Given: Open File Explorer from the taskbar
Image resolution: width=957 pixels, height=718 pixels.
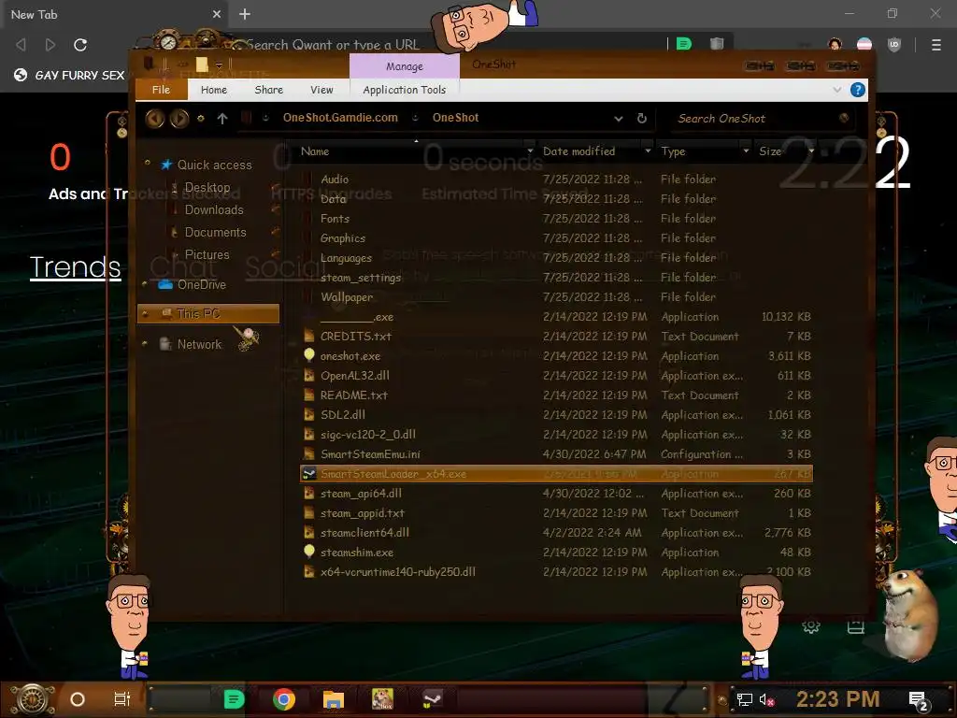Looking at the screenshot, I should click(334, 699).
